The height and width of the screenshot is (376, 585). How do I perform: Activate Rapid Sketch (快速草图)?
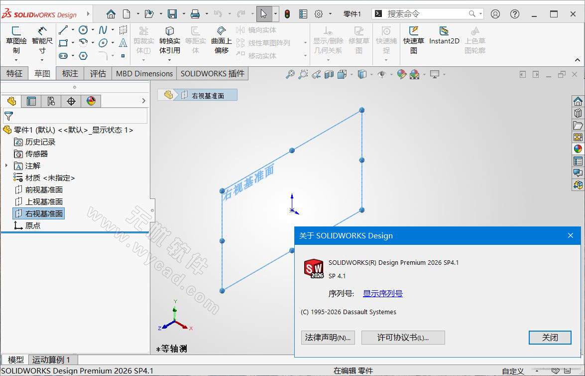pos(413,40)
